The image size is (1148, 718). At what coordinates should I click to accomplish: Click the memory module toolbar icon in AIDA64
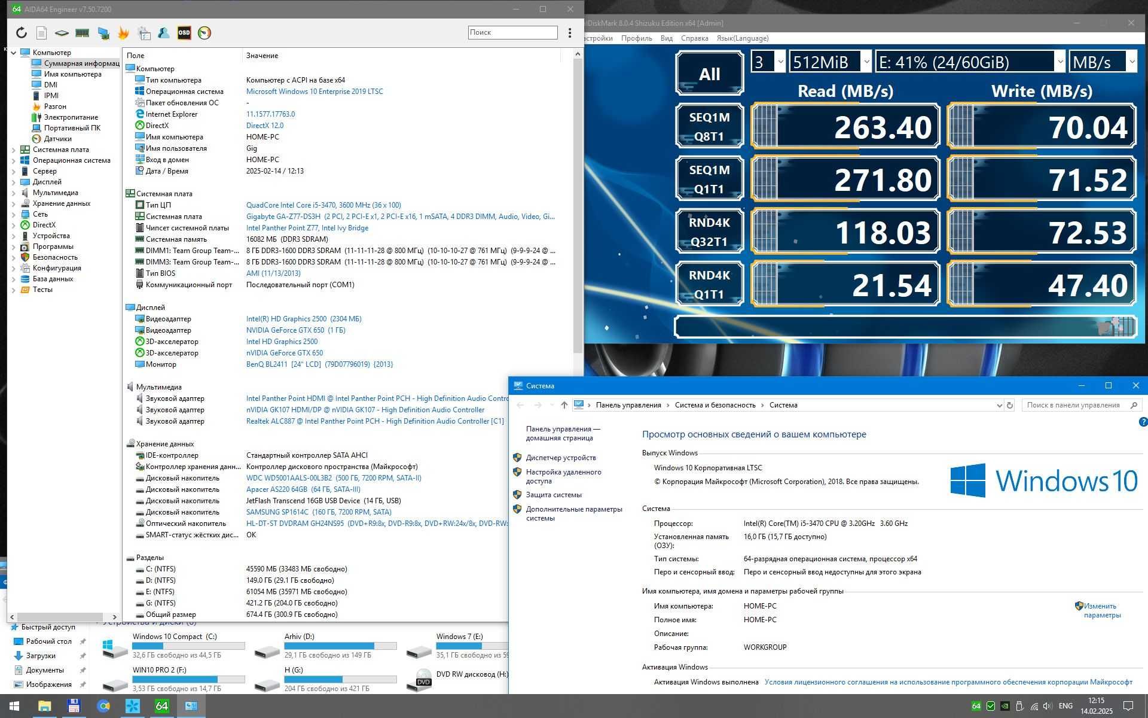coord(83,33)
